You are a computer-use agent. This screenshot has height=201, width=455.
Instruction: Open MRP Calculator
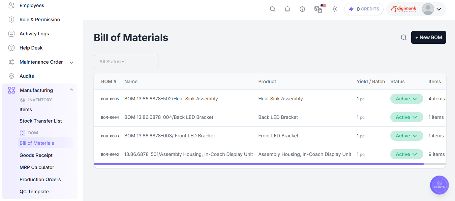point(37,167)
